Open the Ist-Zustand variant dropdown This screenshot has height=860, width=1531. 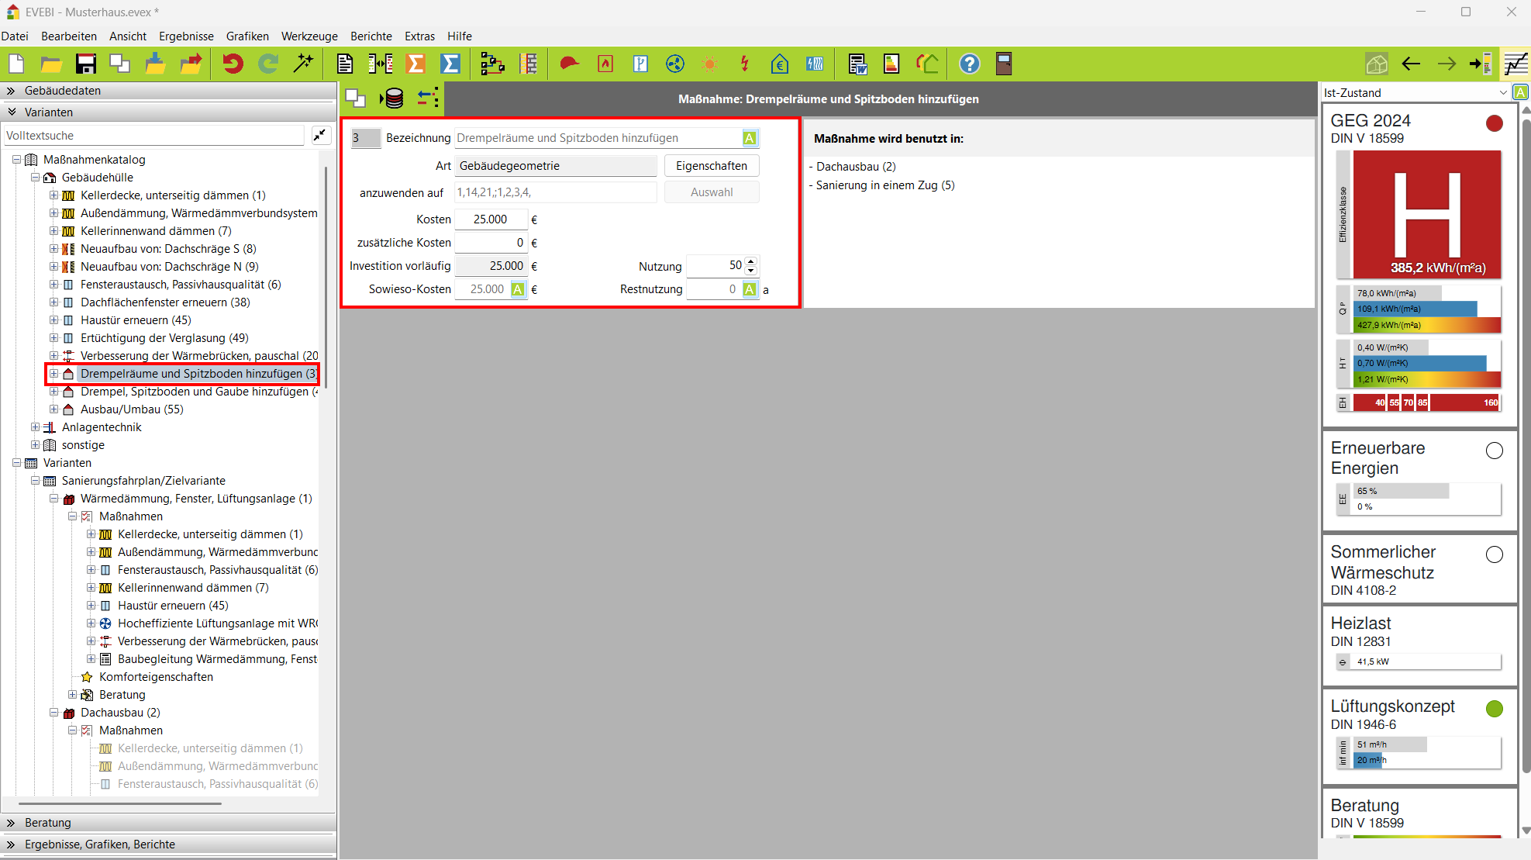[x=1502, y=92]
